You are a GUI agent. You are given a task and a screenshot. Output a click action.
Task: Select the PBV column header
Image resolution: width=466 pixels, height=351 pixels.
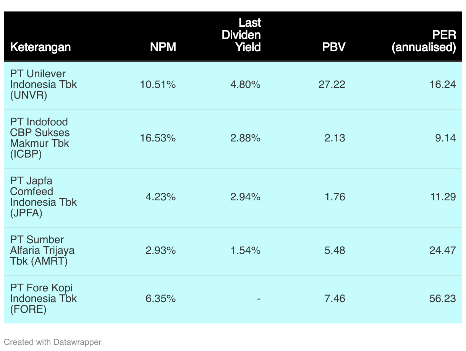click(x=334, y=47)
